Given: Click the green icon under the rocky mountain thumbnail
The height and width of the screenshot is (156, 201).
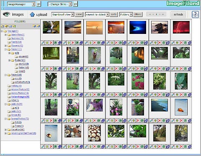Looking at the screenshot, I should tap(164, 43).
